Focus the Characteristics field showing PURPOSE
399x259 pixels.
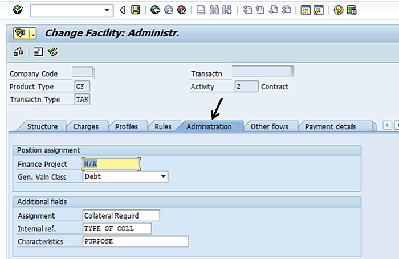[x=135, y=241]
